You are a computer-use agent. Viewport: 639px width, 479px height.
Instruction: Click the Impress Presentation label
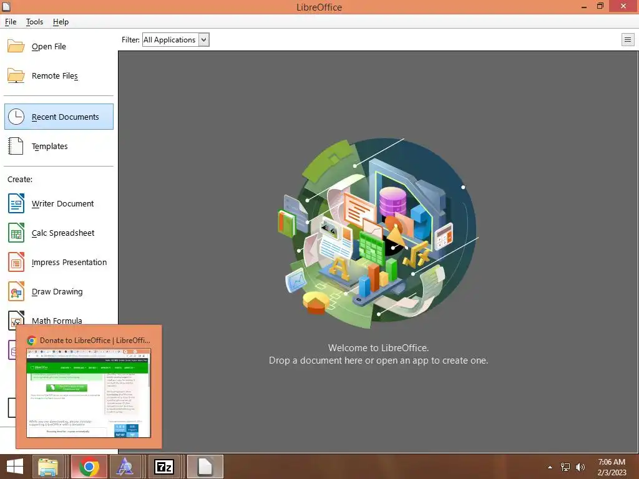point(69,263)
